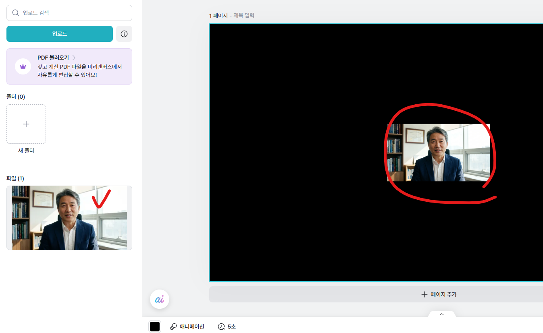Click the 제목 입력 page title field
This screenshot has height=333, width=543.
tap(244, 15)
